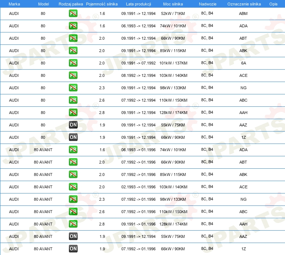The width and height of the screenshot is (285, 255).
Task: Select power 98kW / 133KM in 80 AVANT row
Action: tap(173, 199)
